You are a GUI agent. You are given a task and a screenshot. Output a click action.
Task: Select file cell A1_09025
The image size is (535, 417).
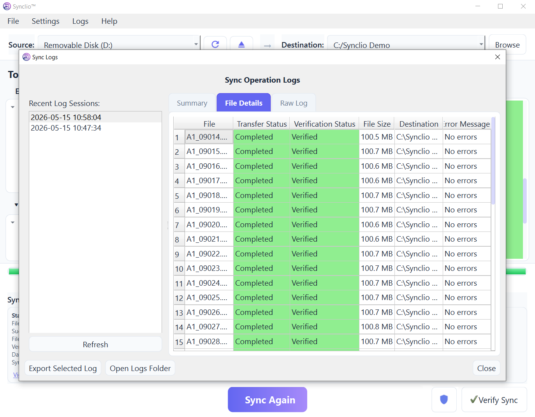[x=209, y=297]
